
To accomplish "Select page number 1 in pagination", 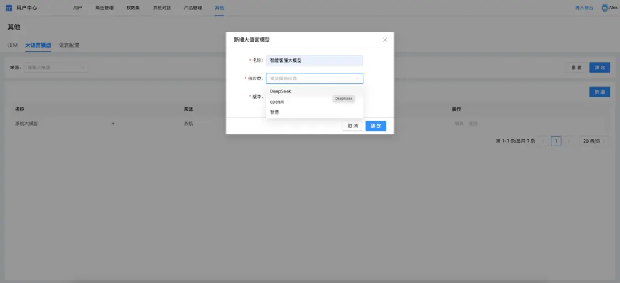I will [x=556, y=141].
